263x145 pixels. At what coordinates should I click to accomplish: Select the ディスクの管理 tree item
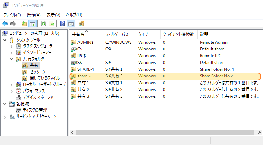35,110
